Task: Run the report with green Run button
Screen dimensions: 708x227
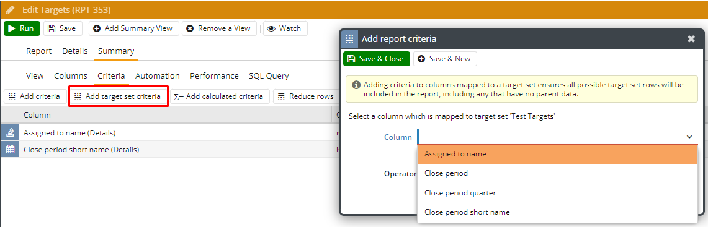Action: tap(22, 28)
